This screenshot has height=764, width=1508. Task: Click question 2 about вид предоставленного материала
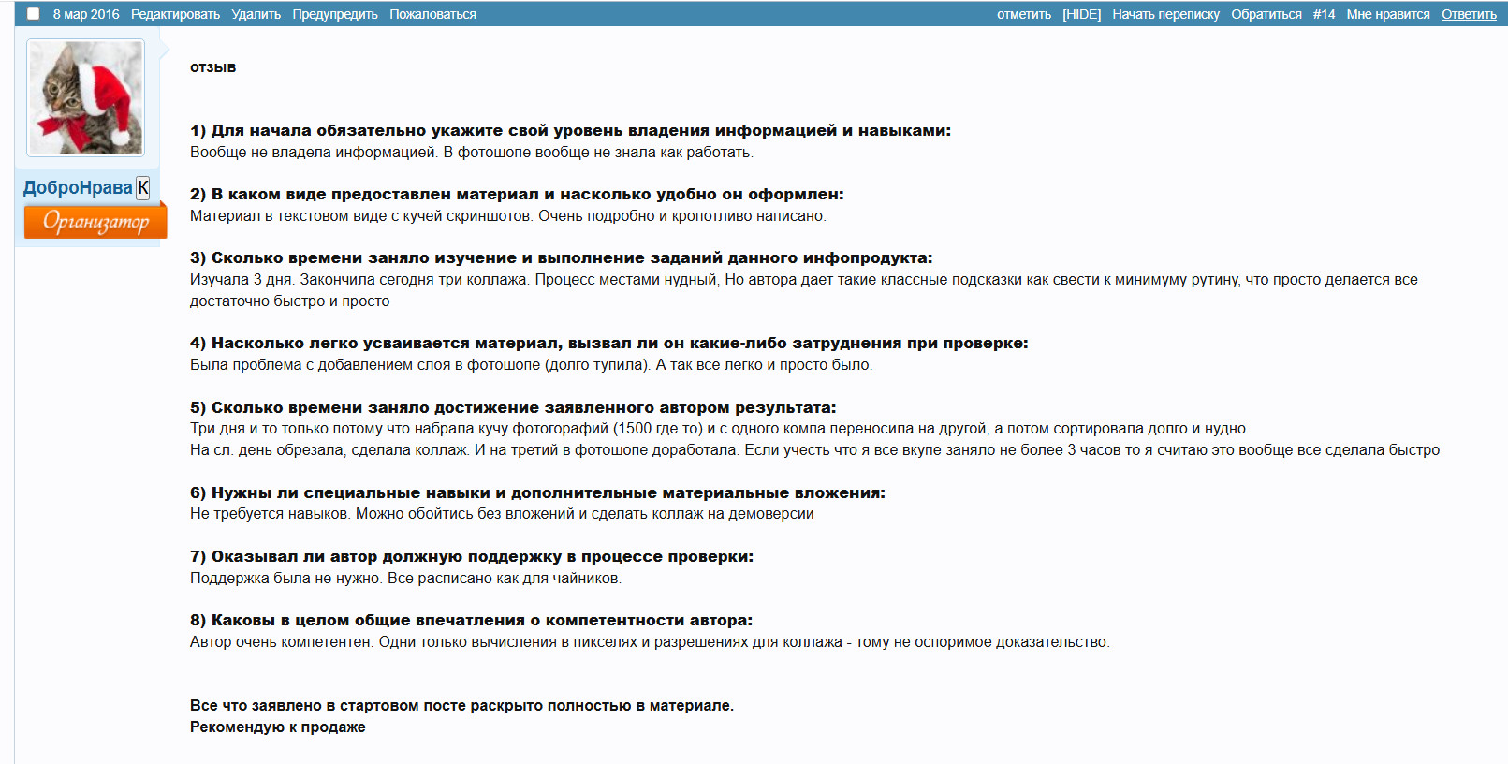pyautogui.click(x=517, y=195)
